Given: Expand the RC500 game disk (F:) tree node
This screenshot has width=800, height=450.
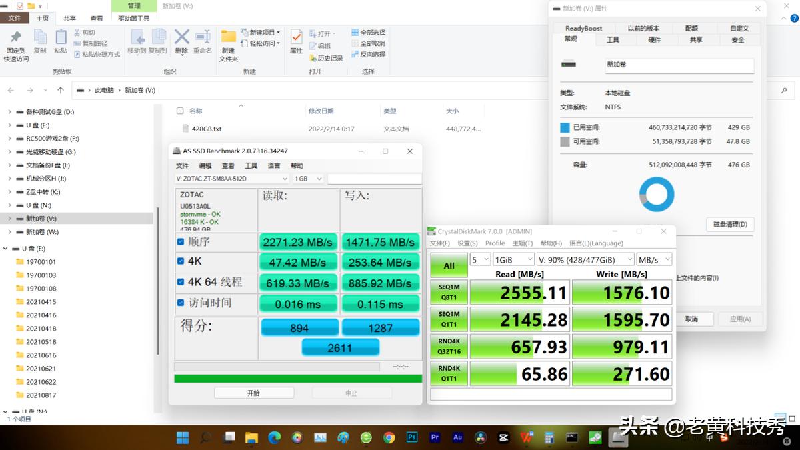Looking at the screenshot, I should (9, 139).
